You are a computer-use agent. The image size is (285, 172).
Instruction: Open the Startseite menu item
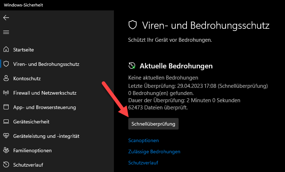(x=23, y=50)
